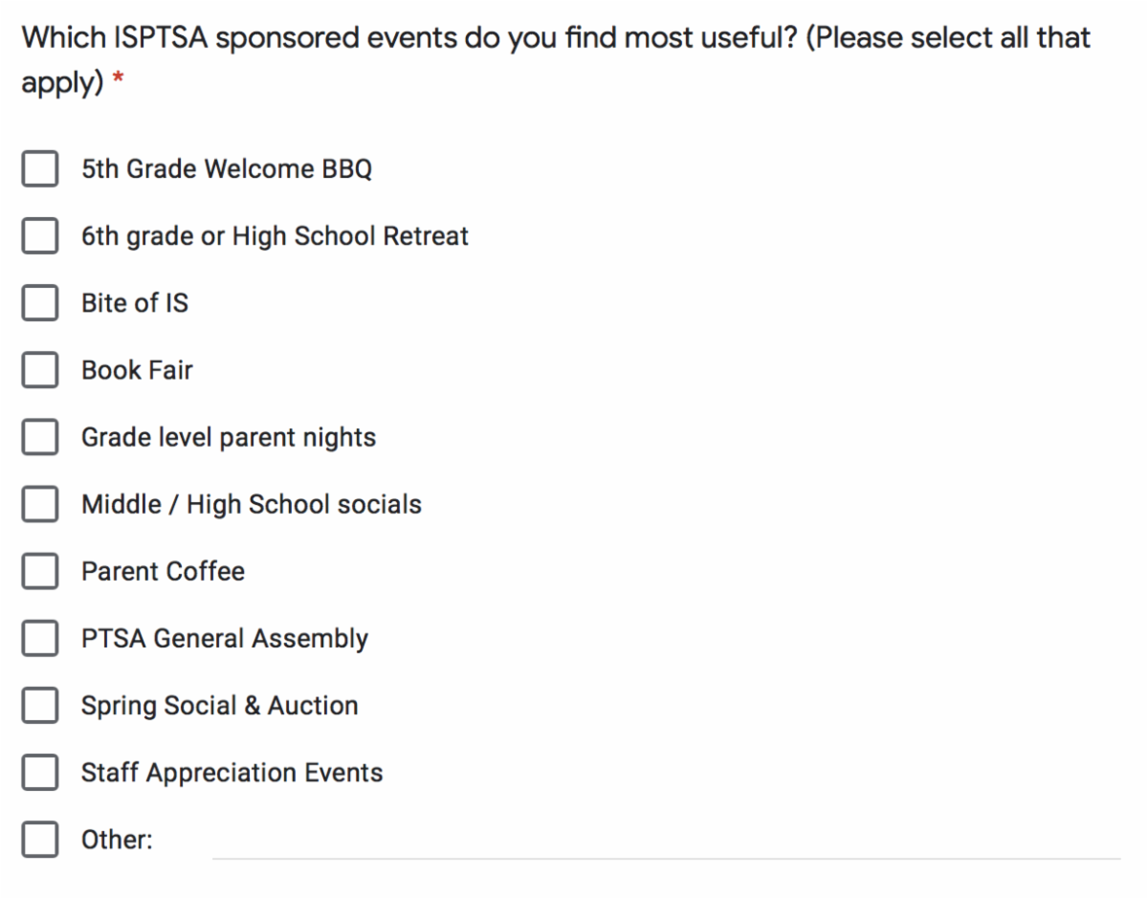
Task: Click the '5th Grade Welcome BBQ' label text
Action: (x=227, y=170)
